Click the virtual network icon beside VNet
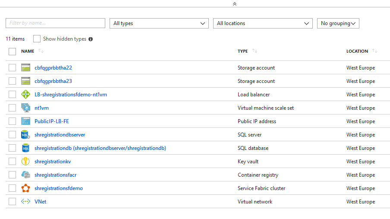Screen dimensions: 390x219 pos(25,201)
